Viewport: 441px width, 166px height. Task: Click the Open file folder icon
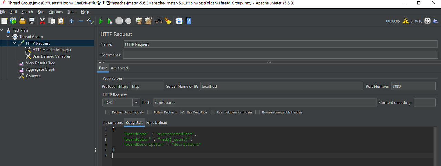coord(22,21)
